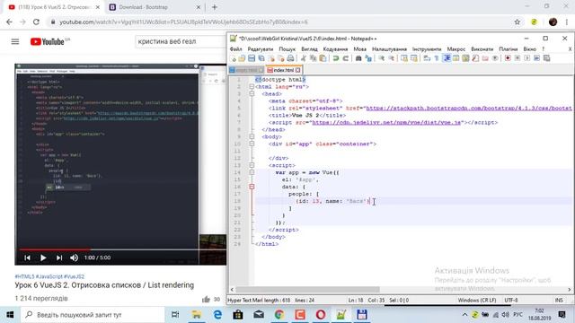Screen dimensions: 575x323
Task: Open Find with the binoculars icon
Action: point(358,58)
